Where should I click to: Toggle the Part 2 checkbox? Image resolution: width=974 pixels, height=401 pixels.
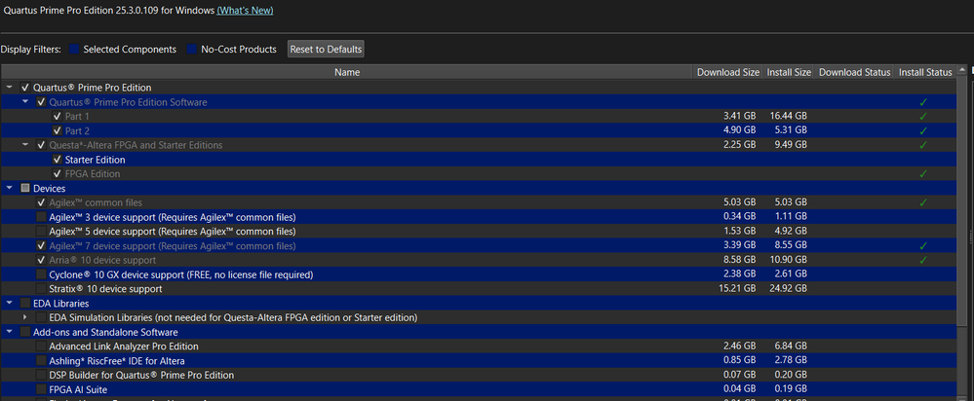point(58,130)
